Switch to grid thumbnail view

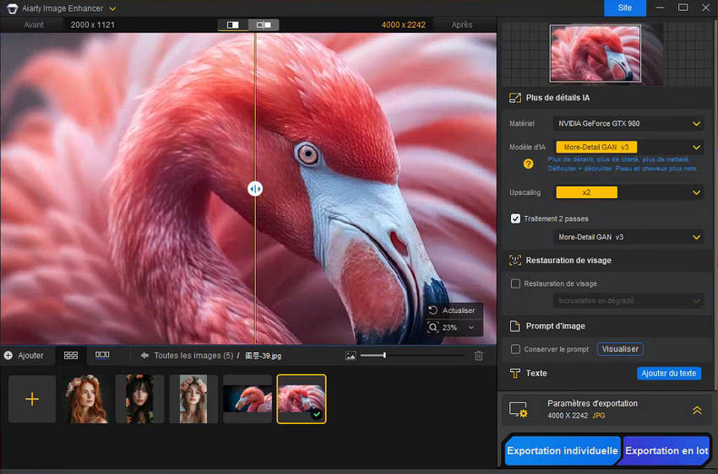click(x=70, y=355)
